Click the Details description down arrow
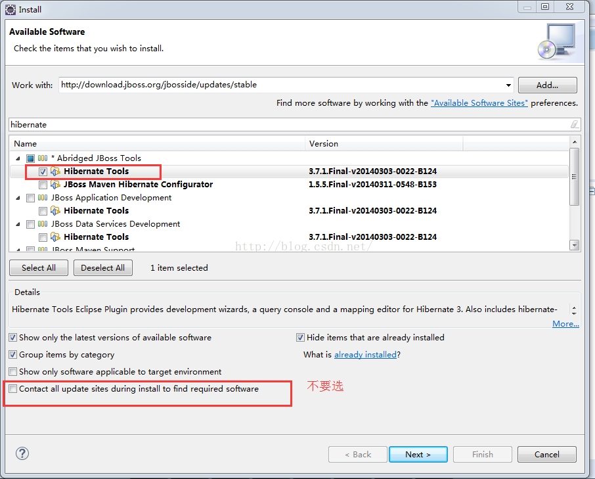The height and width of the screenshot is (479, 595). coord(574,313)
